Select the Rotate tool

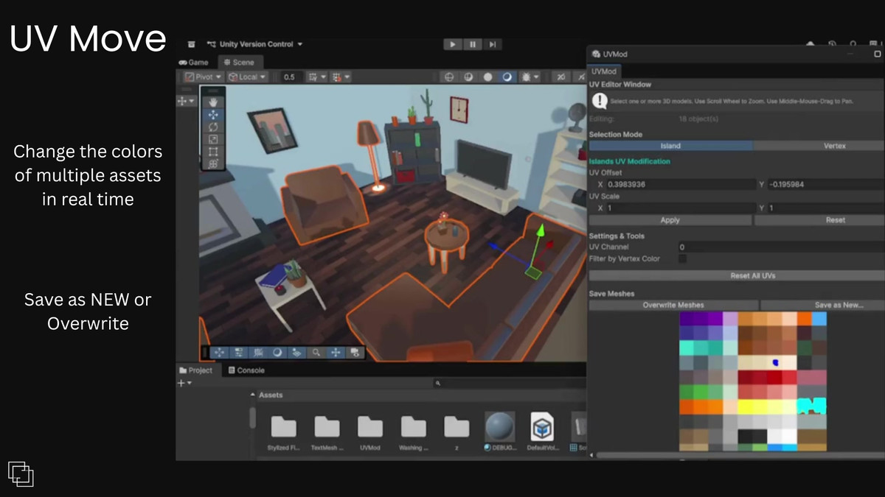click(213, 127)
